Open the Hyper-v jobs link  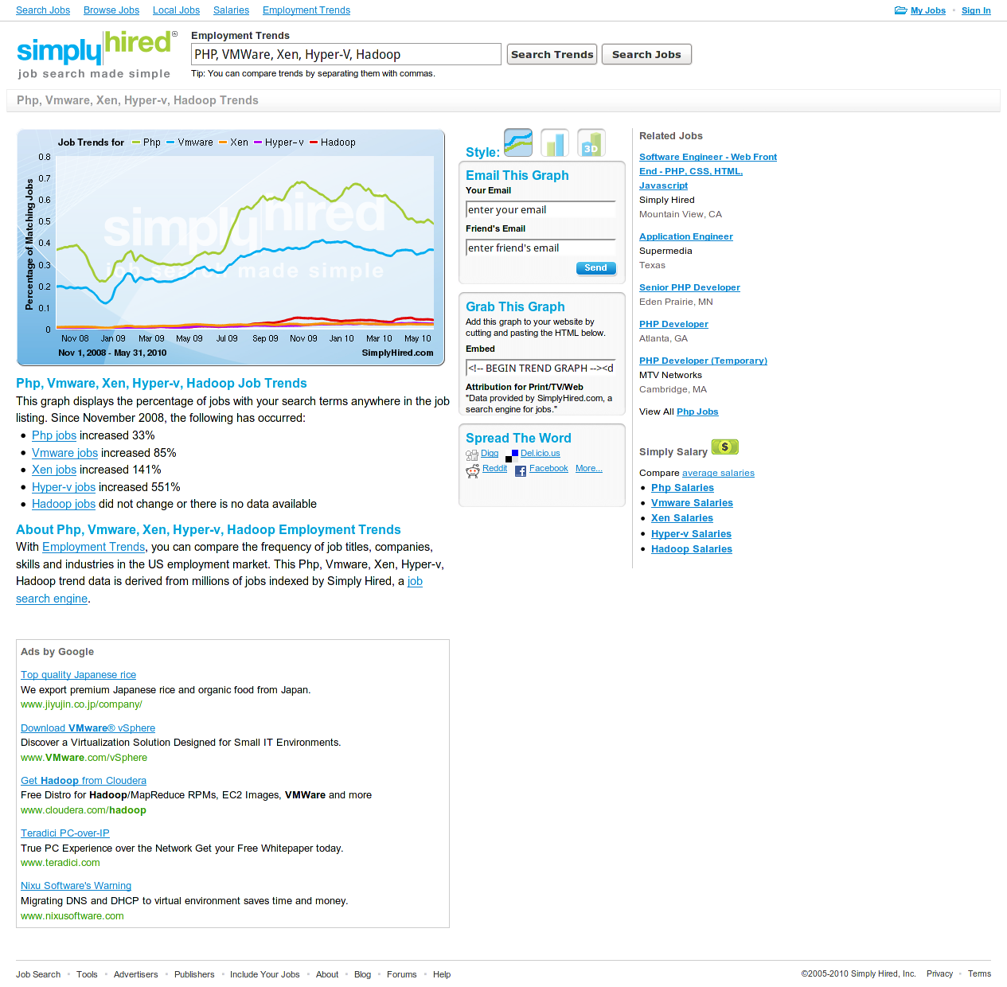click(x=64, y=487)
